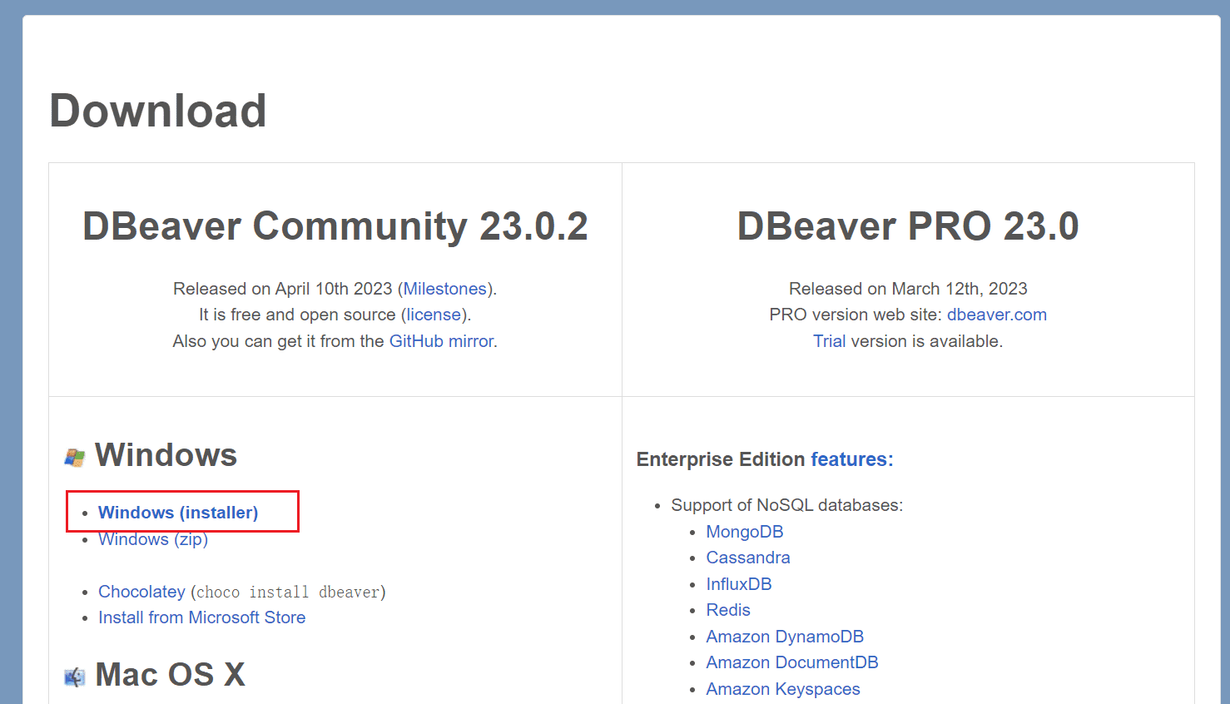Click the DBeaver PRO 23.0 heading

click(x=908, y=226)
